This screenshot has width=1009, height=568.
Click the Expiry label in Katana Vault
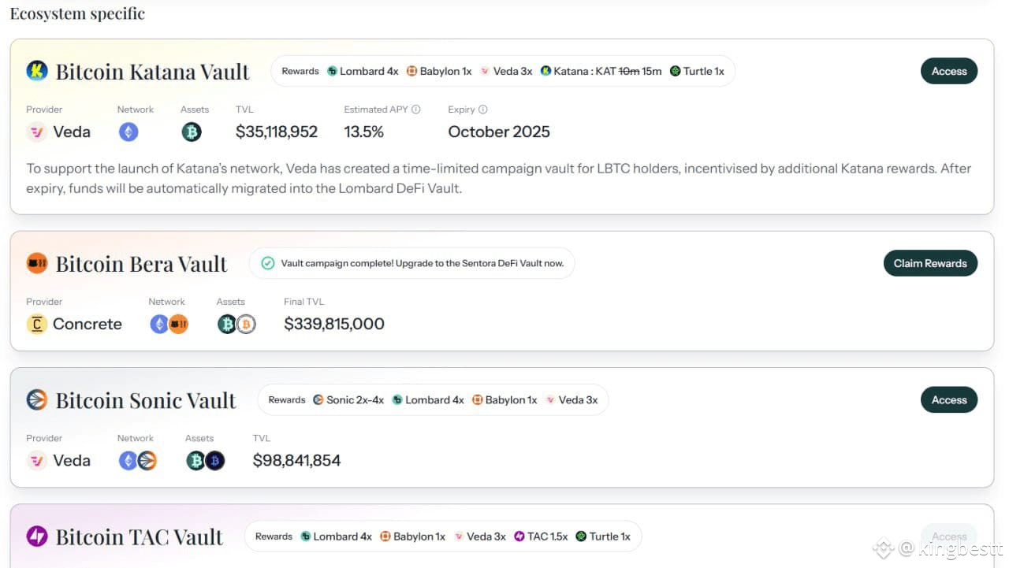462,110
